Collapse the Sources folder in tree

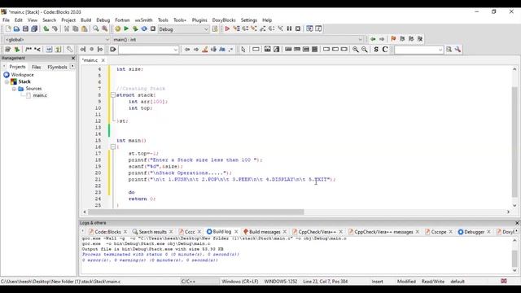(x=14, y=89)
